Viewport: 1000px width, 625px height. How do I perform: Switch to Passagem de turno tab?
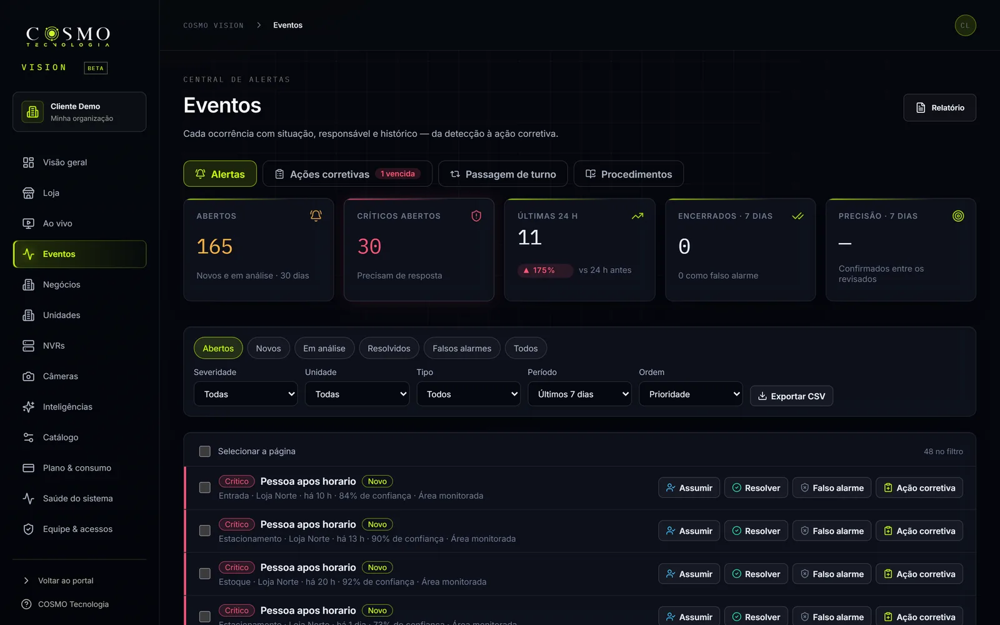click(502, 174)
